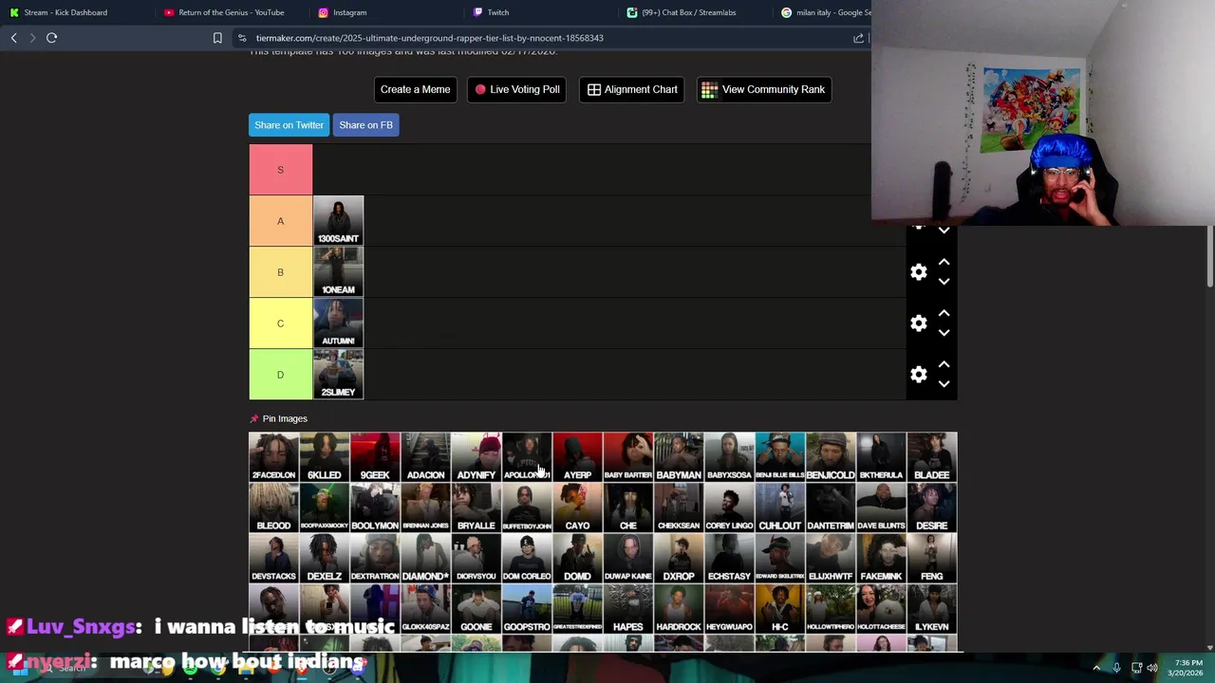The height and width of the screenshot is (683, 1215).
Task: Show hidden icons chevron in system tray
Action: click(x=1096, y=668)
